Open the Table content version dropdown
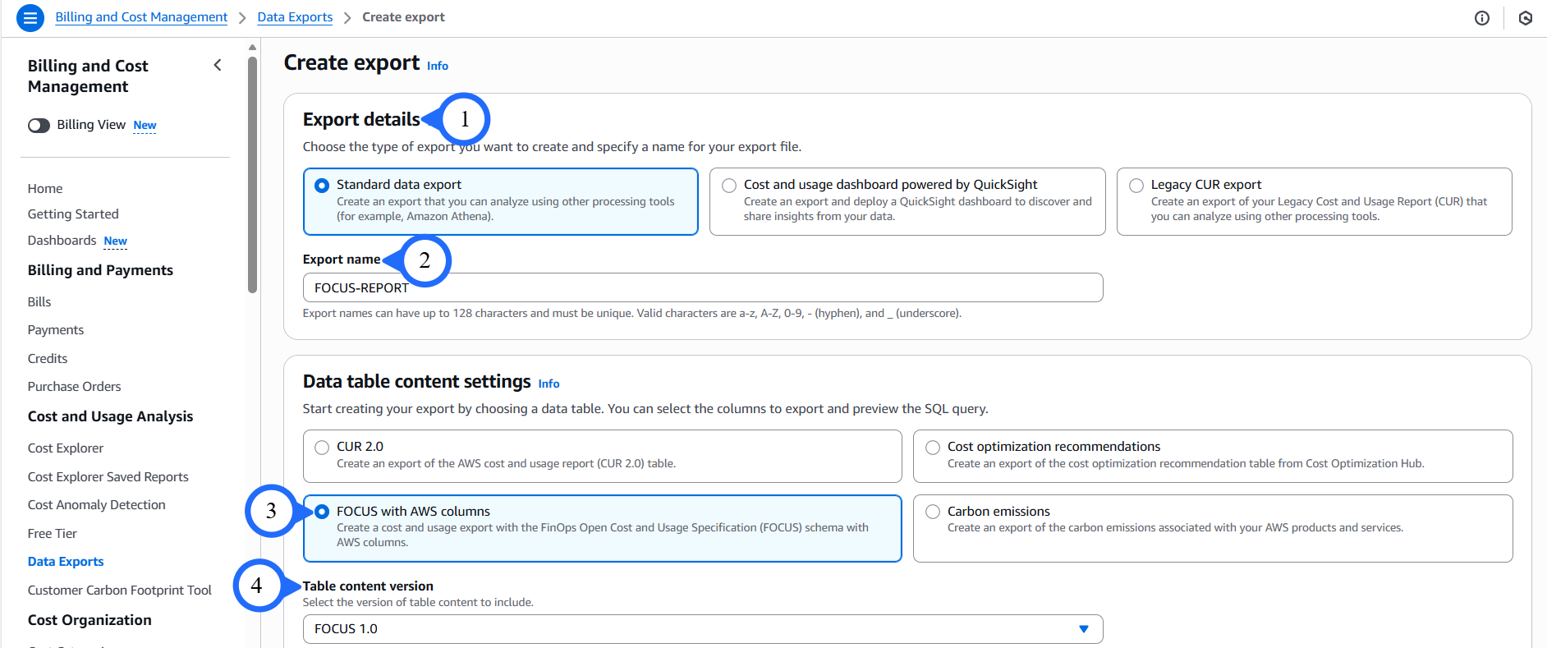The height and width of the screenshot is (648, 1547). 702,629
